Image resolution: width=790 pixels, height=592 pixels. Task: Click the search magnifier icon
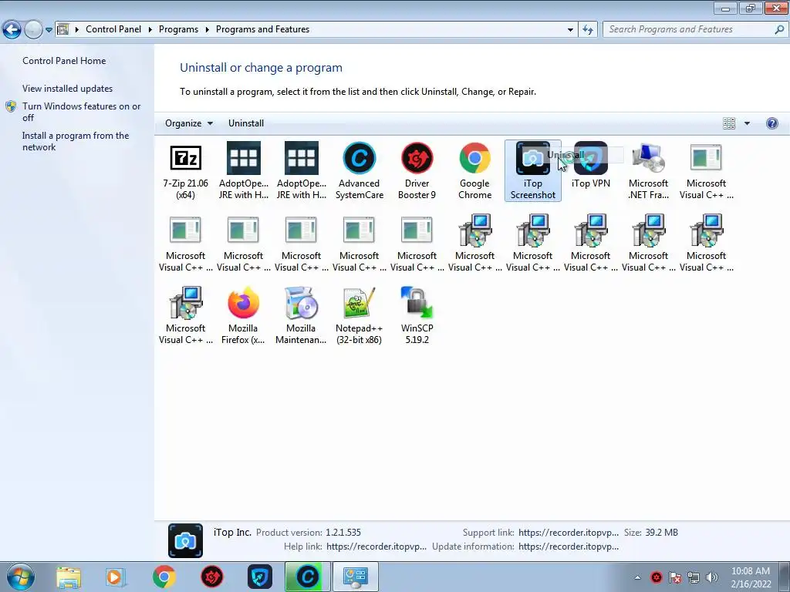tap(779, 29)
